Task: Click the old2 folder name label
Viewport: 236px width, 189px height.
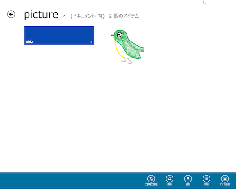Action: pyautogui.click(x=29, y=42)
